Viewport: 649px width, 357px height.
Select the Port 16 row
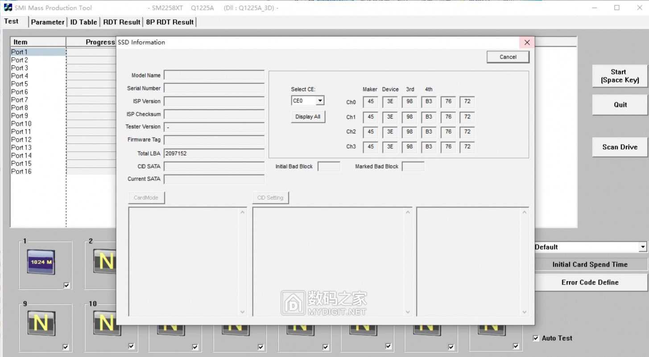coord(38,172)
